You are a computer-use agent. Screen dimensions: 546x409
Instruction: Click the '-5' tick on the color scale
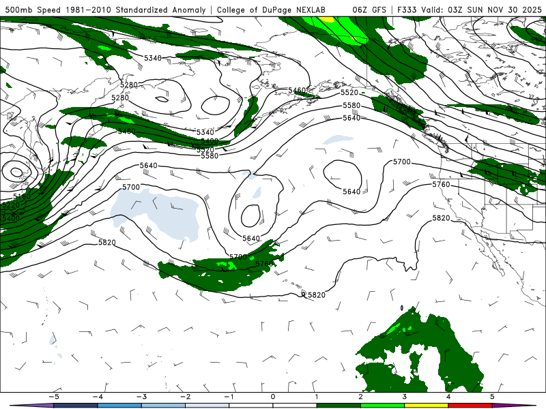pyautogui.click(x=54, y=397)
